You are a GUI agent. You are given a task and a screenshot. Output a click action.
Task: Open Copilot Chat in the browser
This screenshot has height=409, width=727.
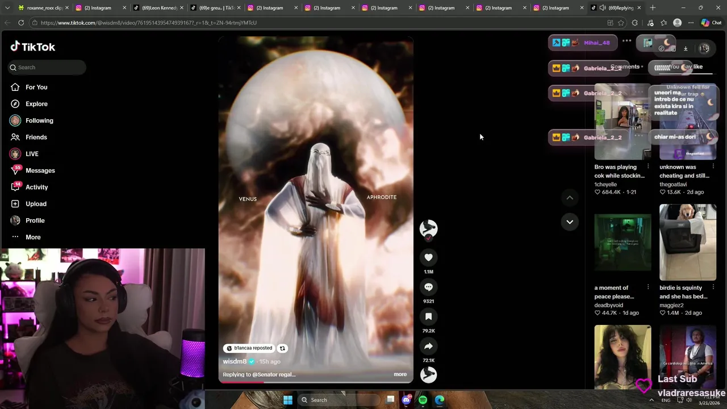711,23
